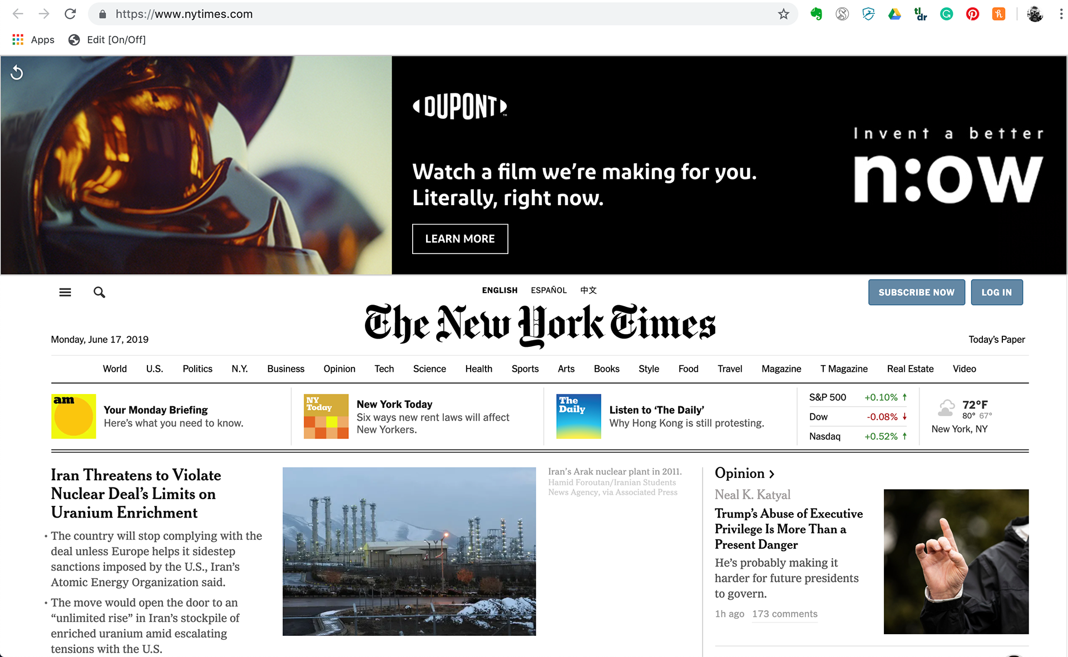Open the New York Today story
Image resolution: width=1068 pixels, height=657 pixels.
394,404
